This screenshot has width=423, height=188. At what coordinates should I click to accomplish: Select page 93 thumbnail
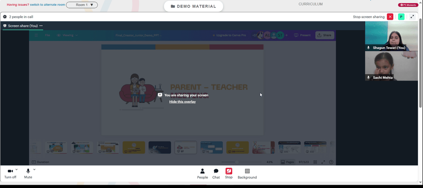82,148
